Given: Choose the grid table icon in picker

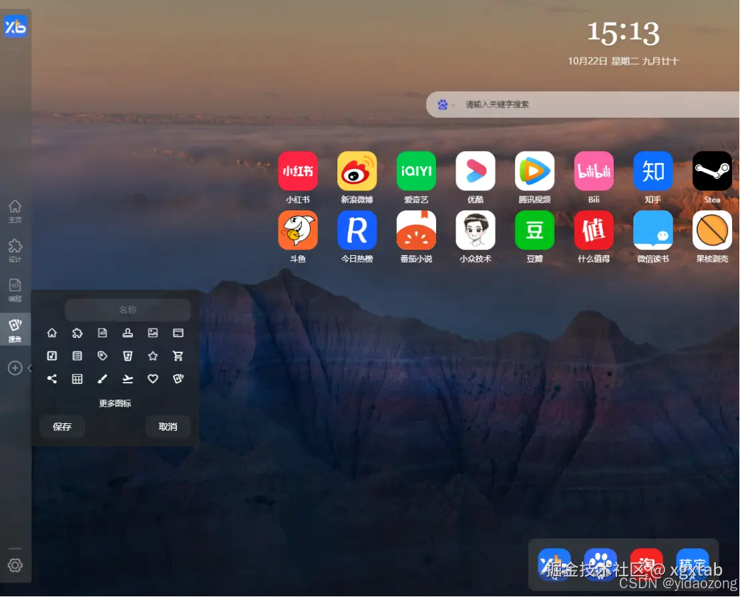Looking at the screenshot, I should click(77, 379).
